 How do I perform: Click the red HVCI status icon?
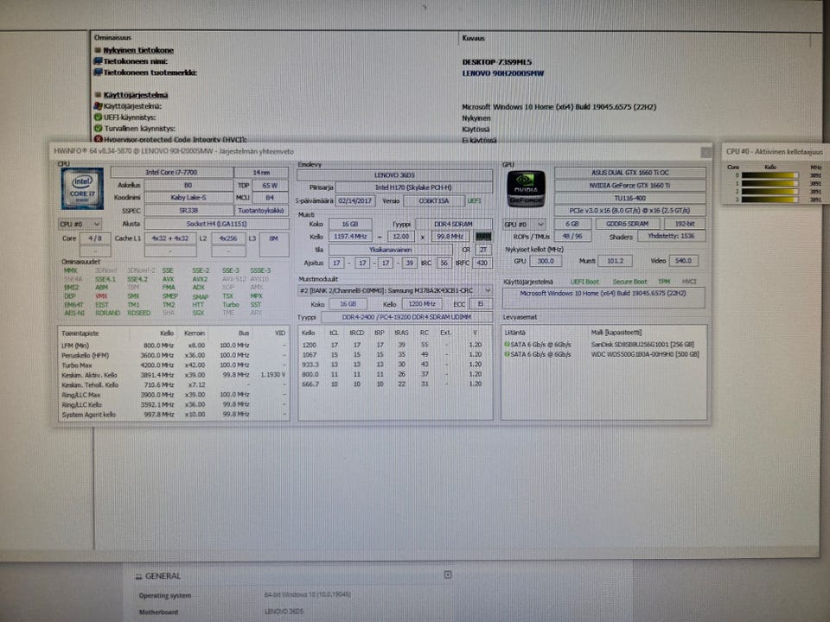[x=98, y=139]
